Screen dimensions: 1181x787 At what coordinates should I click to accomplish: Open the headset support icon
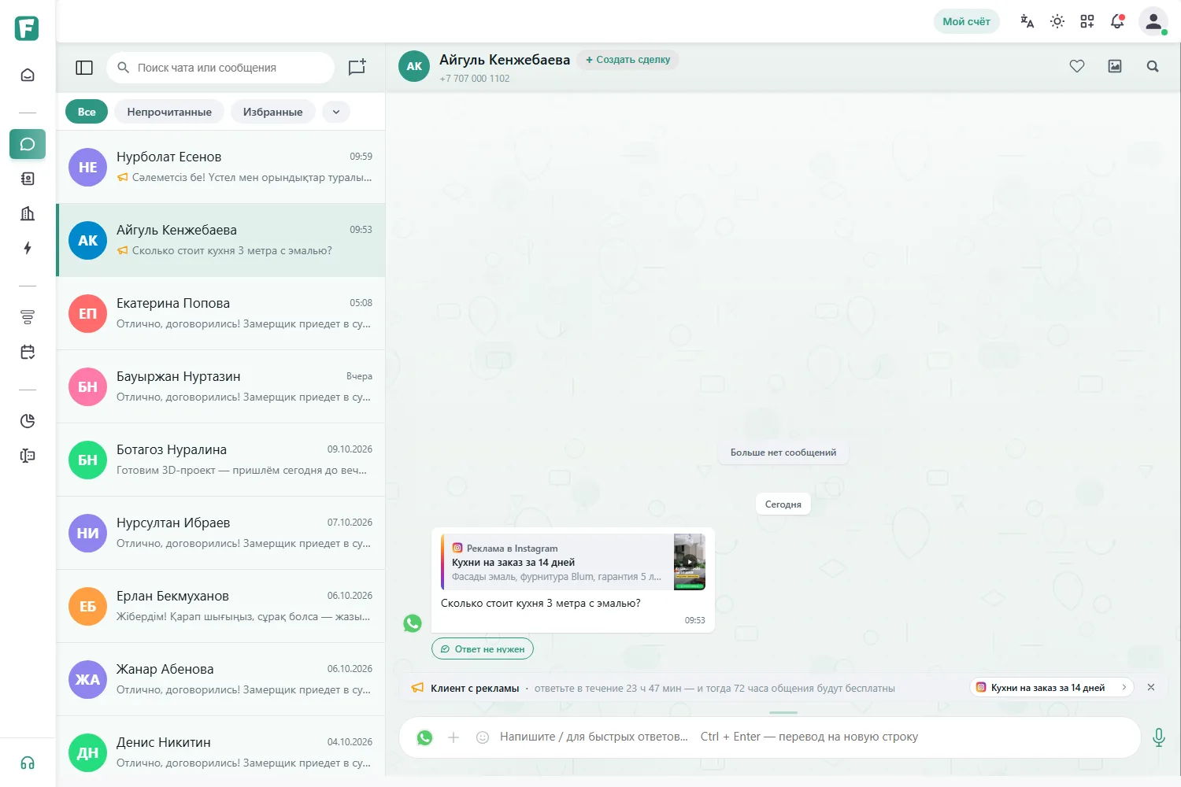28,763
